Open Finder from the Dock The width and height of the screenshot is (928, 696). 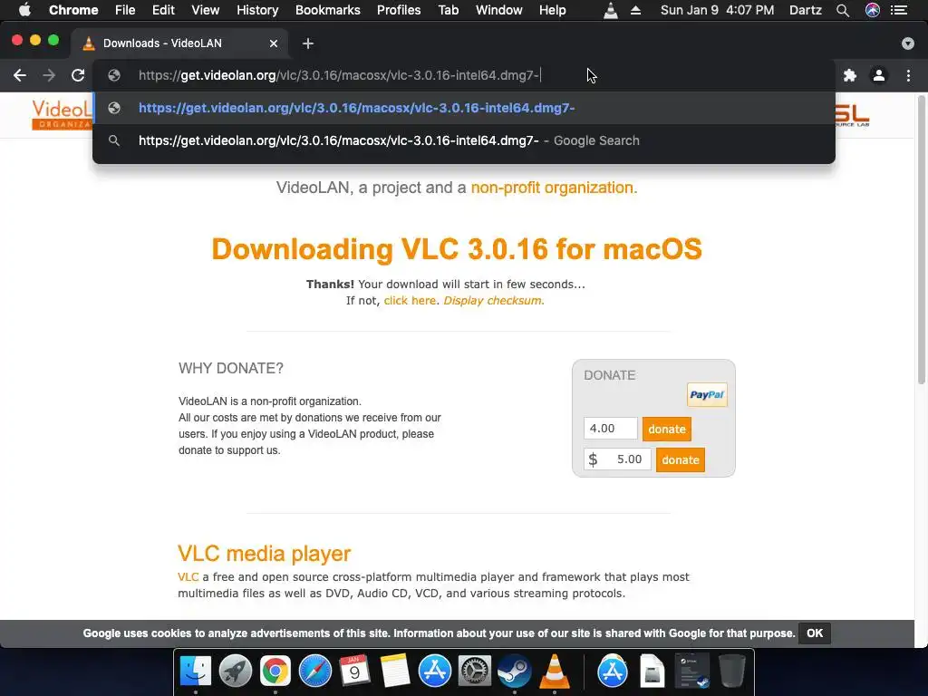pos(196,672)
